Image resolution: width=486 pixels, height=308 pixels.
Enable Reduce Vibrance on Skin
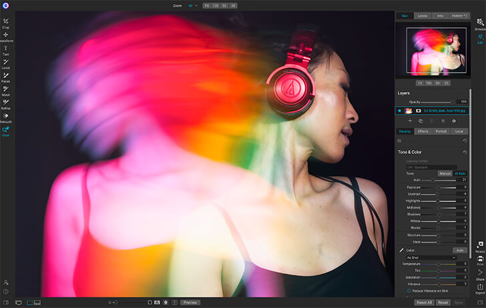[x=409, y=291]
